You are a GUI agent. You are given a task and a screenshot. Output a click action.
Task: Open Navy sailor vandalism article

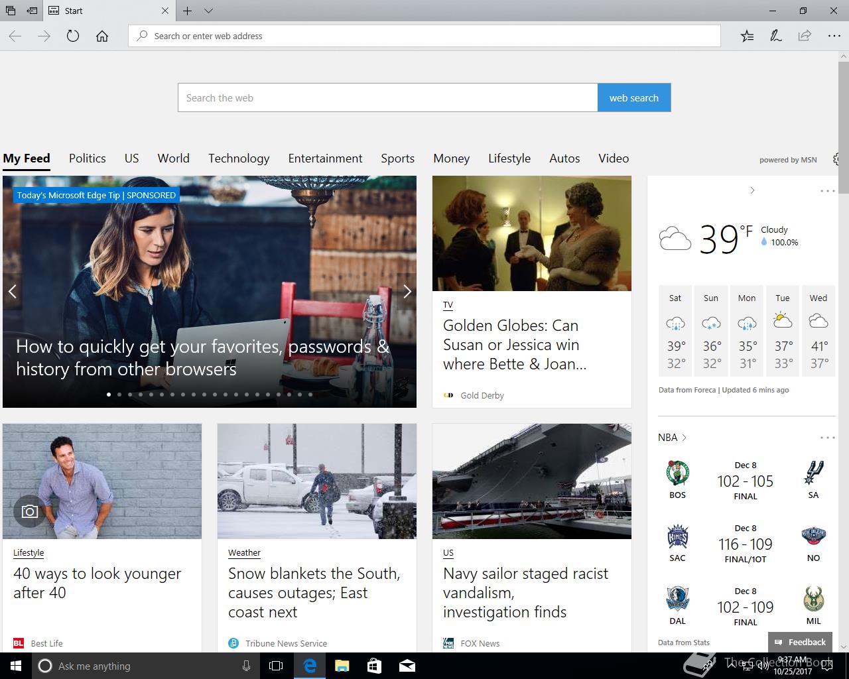(x=526, y=593)
